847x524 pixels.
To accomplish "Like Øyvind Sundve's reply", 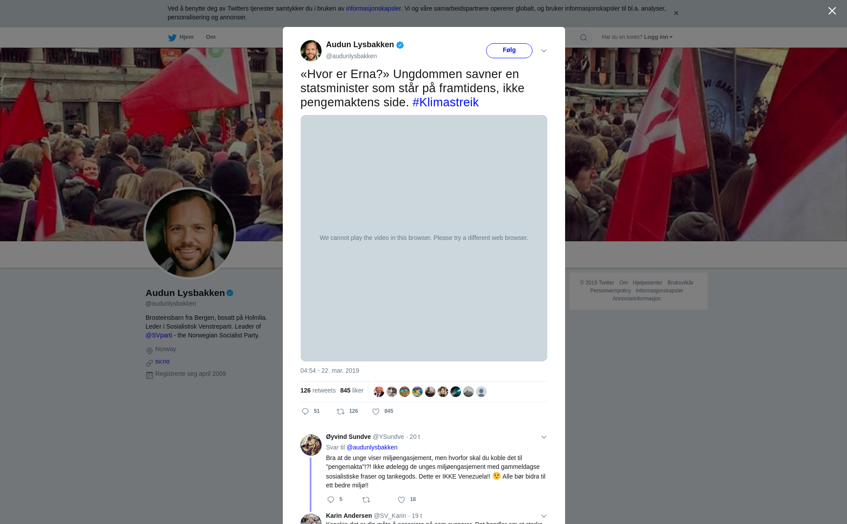I will 401,500.
